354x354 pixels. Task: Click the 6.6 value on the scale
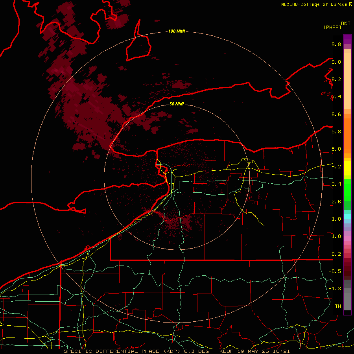(336, 114)
